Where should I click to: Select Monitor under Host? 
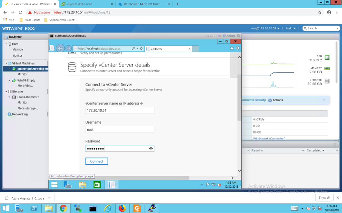[17, 56]
